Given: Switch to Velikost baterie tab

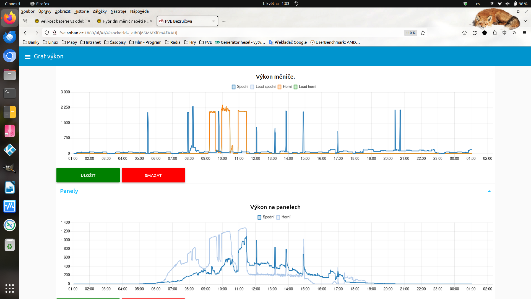Looking at the screenshot, I should pos(62,21).
